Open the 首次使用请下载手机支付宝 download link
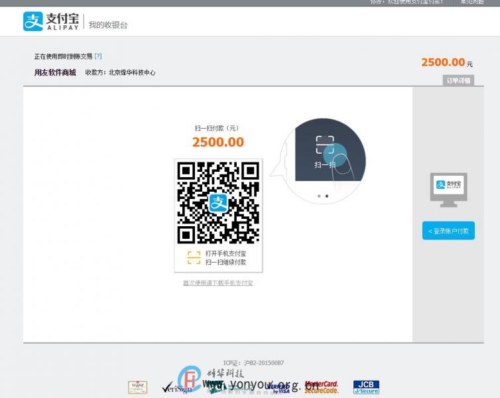Viewport: 500px width, 398px height. 218,283
